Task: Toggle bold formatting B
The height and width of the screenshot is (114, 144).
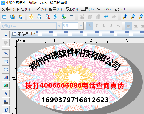Action: [90, 26]
